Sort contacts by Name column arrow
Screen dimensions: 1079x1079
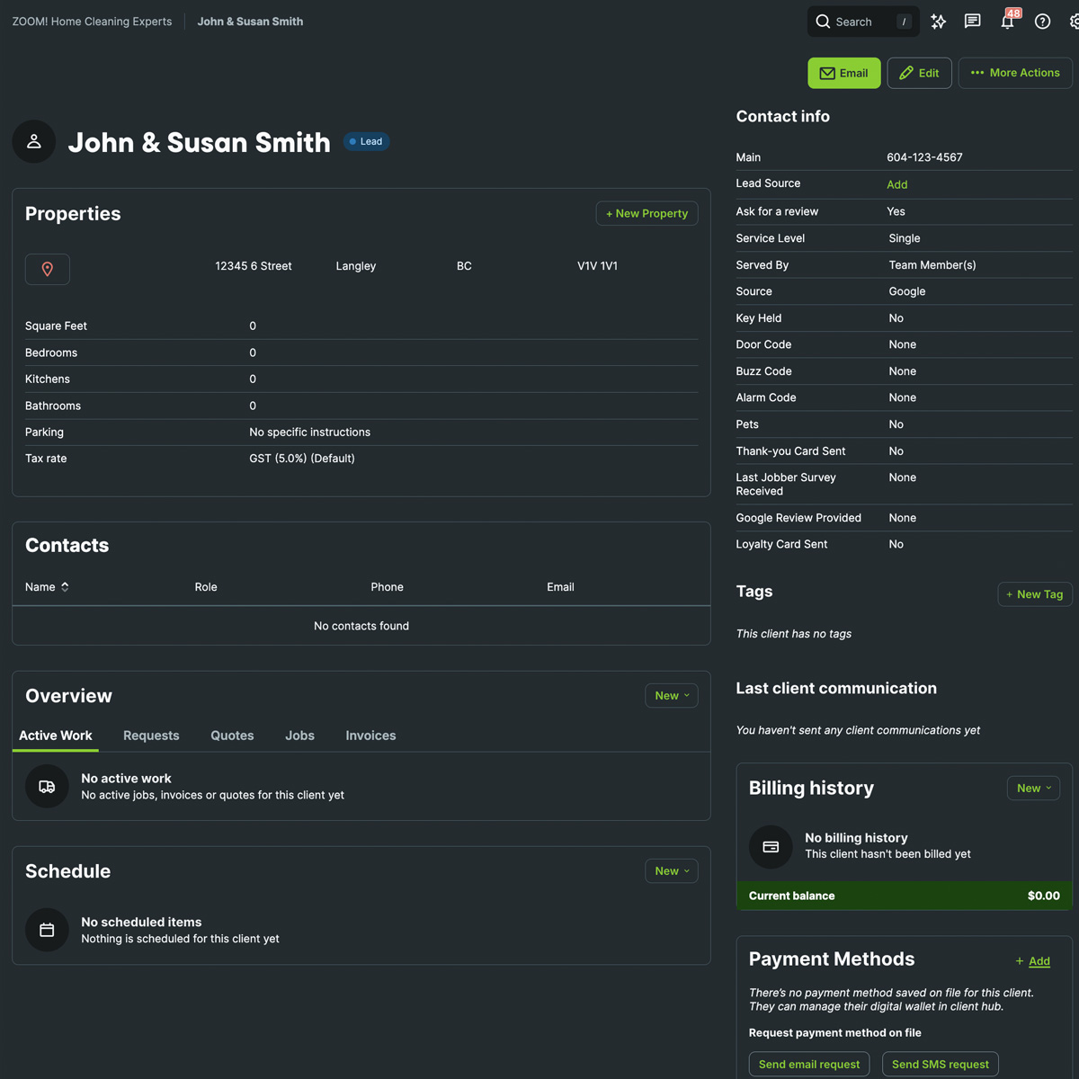[65, 587]
